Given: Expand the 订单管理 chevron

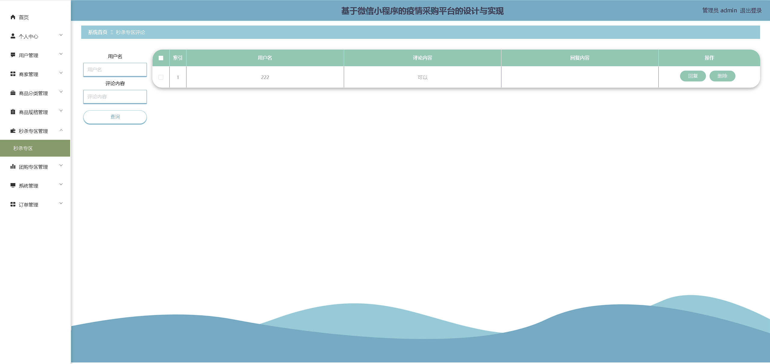Looking at the screenshot, I should pyautogui.click(x=61, y=203).
